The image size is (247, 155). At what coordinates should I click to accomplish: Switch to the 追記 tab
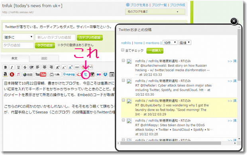click(x=44, y=58)
